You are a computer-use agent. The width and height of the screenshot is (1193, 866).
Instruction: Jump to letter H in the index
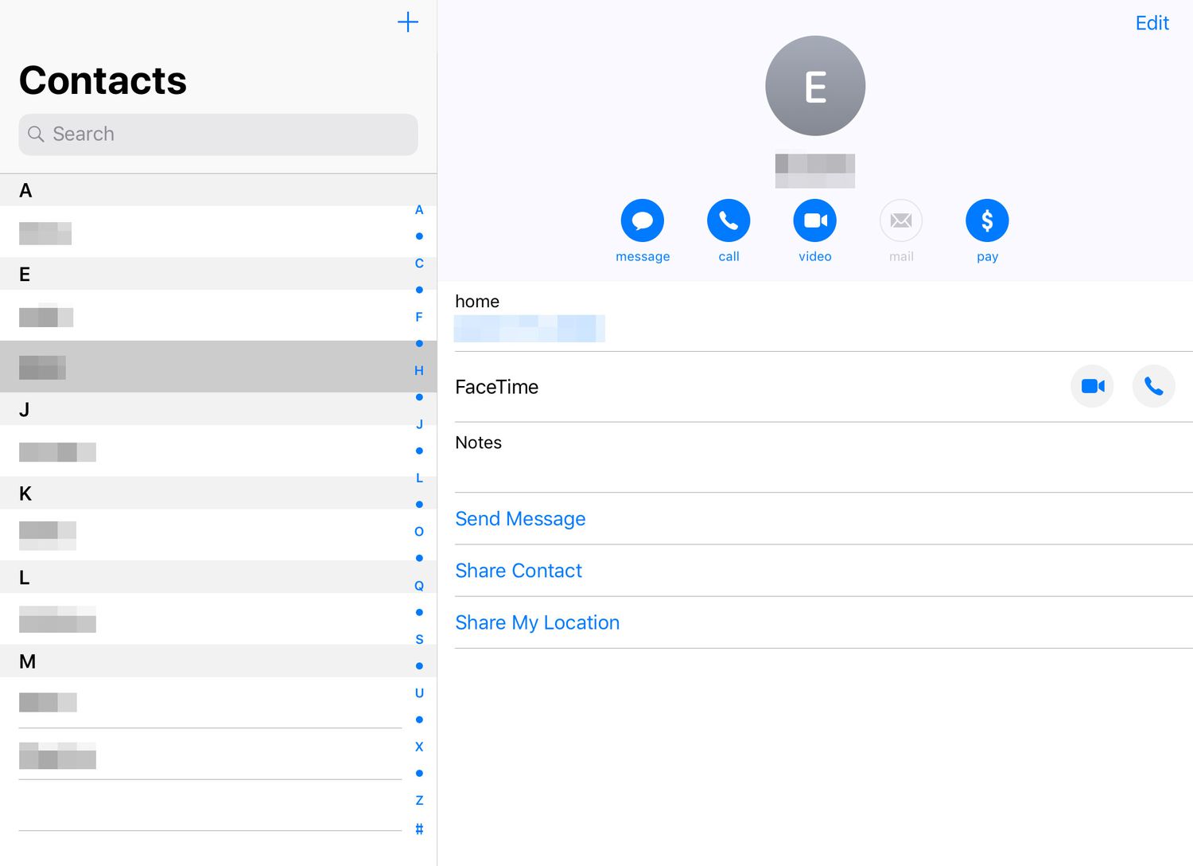pos(419,371)
